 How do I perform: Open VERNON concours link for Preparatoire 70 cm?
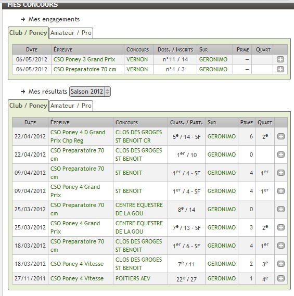point(137,69)
